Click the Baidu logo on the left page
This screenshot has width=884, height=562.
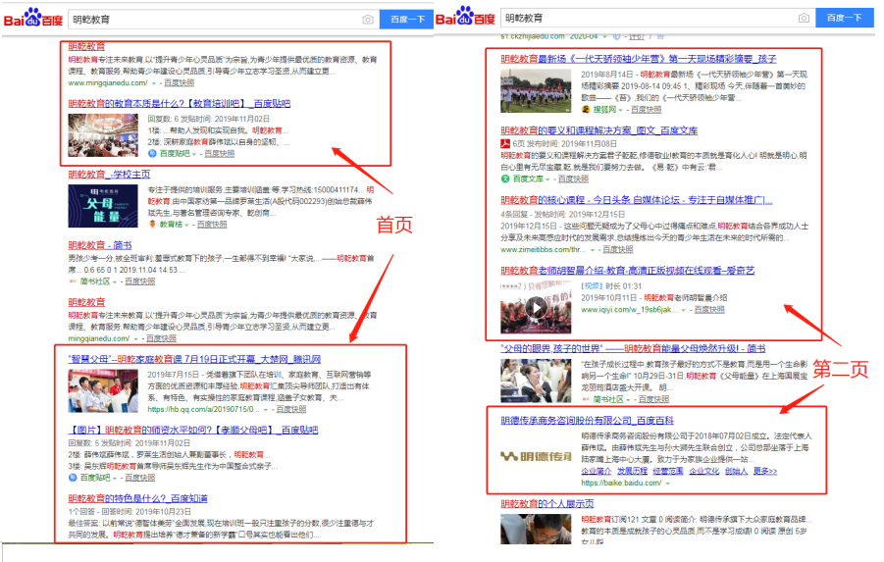tap(33, 19)
